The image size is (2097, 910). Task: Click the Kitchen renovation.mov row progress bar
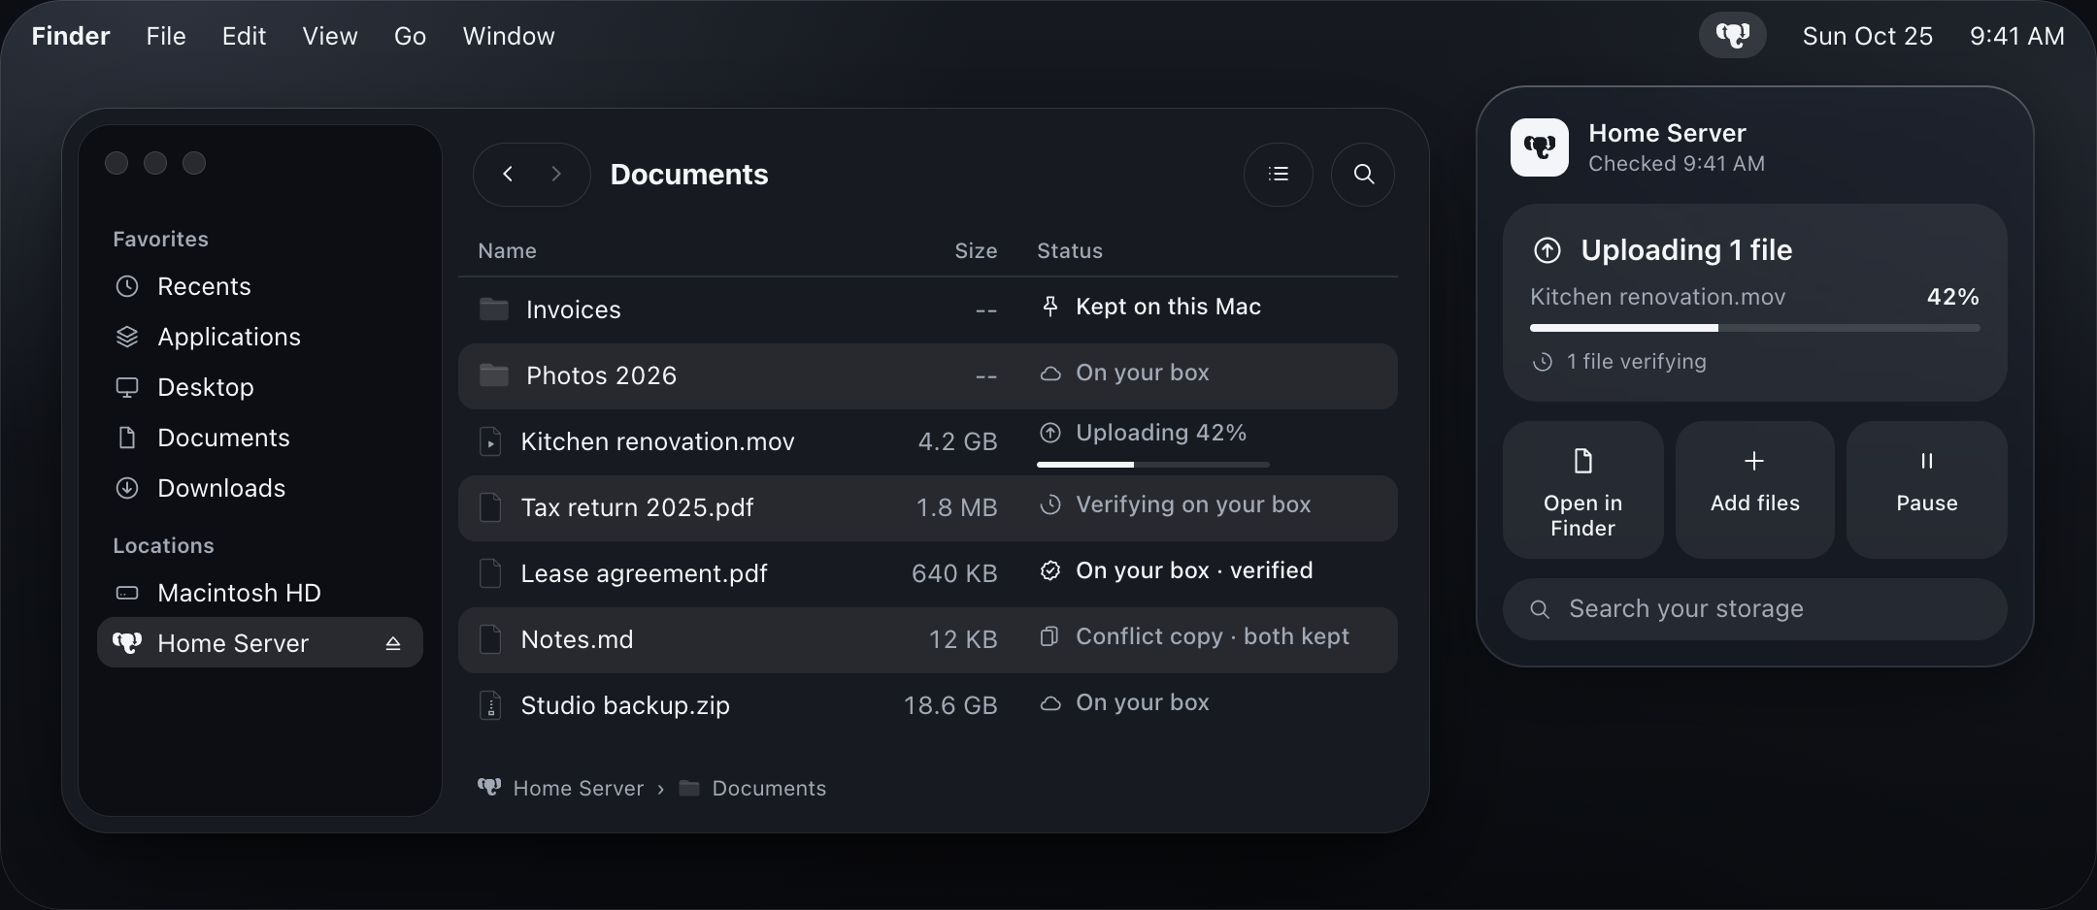[x=1152, y=465]
